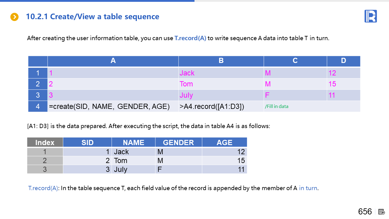
Task: Click the AGE column header in the result table
Action: [224, 142]
